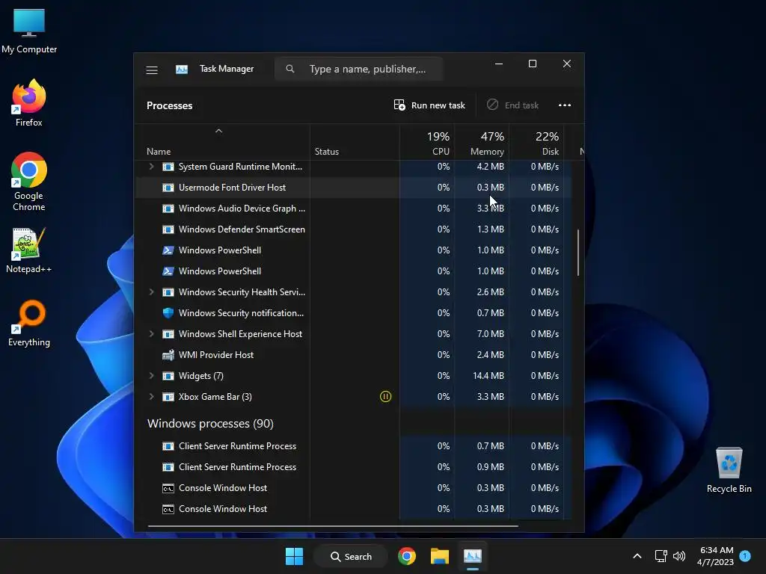Select the Recycle Bin desktop icon
Image resolution: width=766 pixels, height=574 pixels.
[729, 469]
